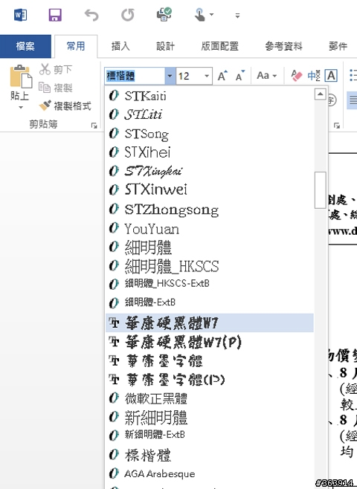Open the 剪貼簿 dialog launcher
357x489 pixels.
(94, 126)
